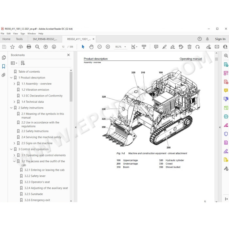Screen dimensions: 229x229
Task: Open the Help question mark icon
Action: pyautogui.click(x=200, y=39)
